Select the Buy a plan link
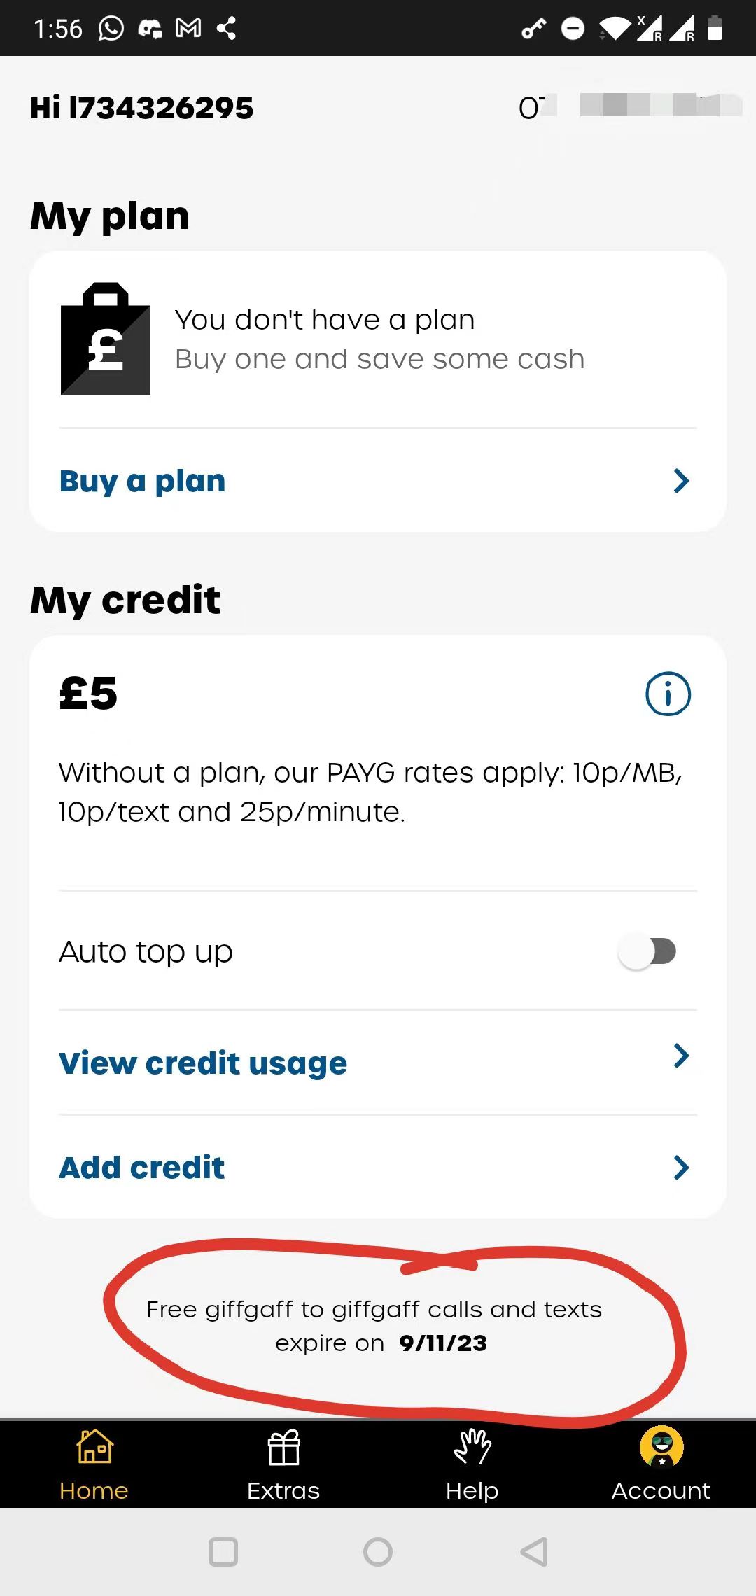The width and height of the screenshot is (756, 1596). pos(143,482)
